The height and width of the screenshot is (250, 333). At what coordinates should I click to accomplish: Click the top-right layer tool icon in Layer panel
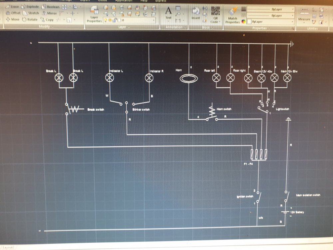pyautogui.click(x=153, y=8)
